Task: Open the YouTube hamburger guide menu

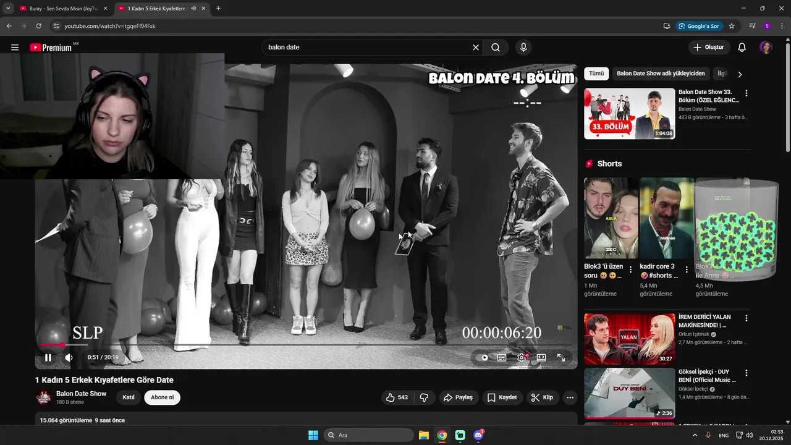Action: [x=15, y=48]
